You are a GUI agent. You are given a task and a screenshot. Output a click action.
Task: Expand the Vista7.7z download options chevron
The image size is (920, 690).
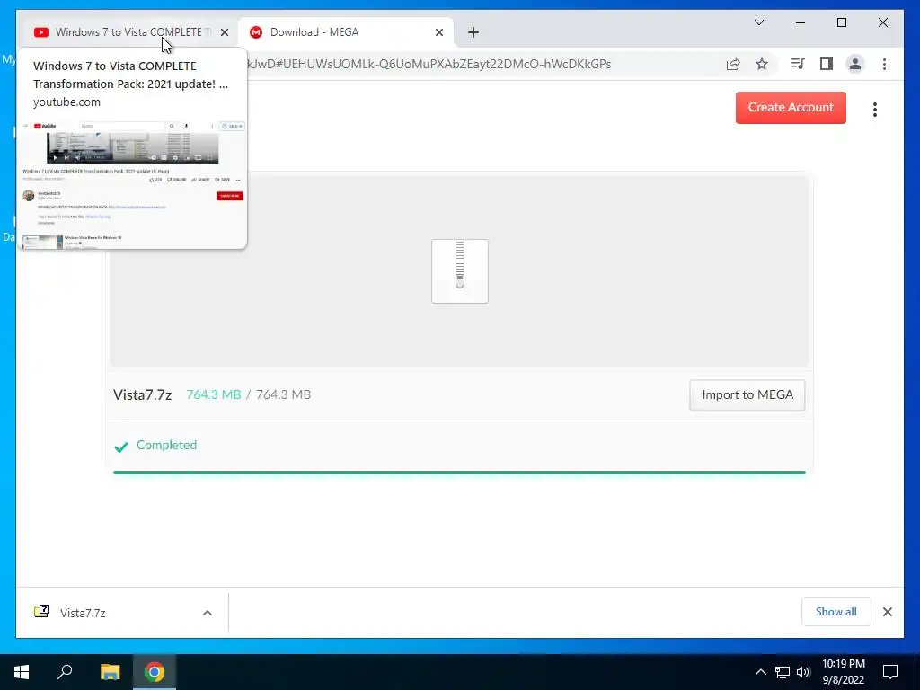[x=208, y=613]
